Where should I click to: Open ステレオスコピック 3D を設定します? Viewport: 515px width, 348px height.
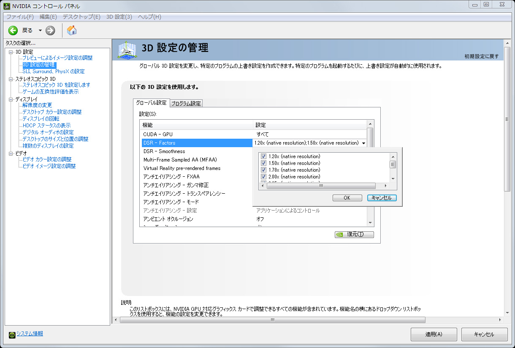56,85
